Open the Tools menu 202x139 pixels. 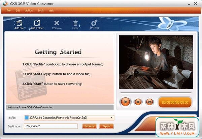tap(41, 10)
